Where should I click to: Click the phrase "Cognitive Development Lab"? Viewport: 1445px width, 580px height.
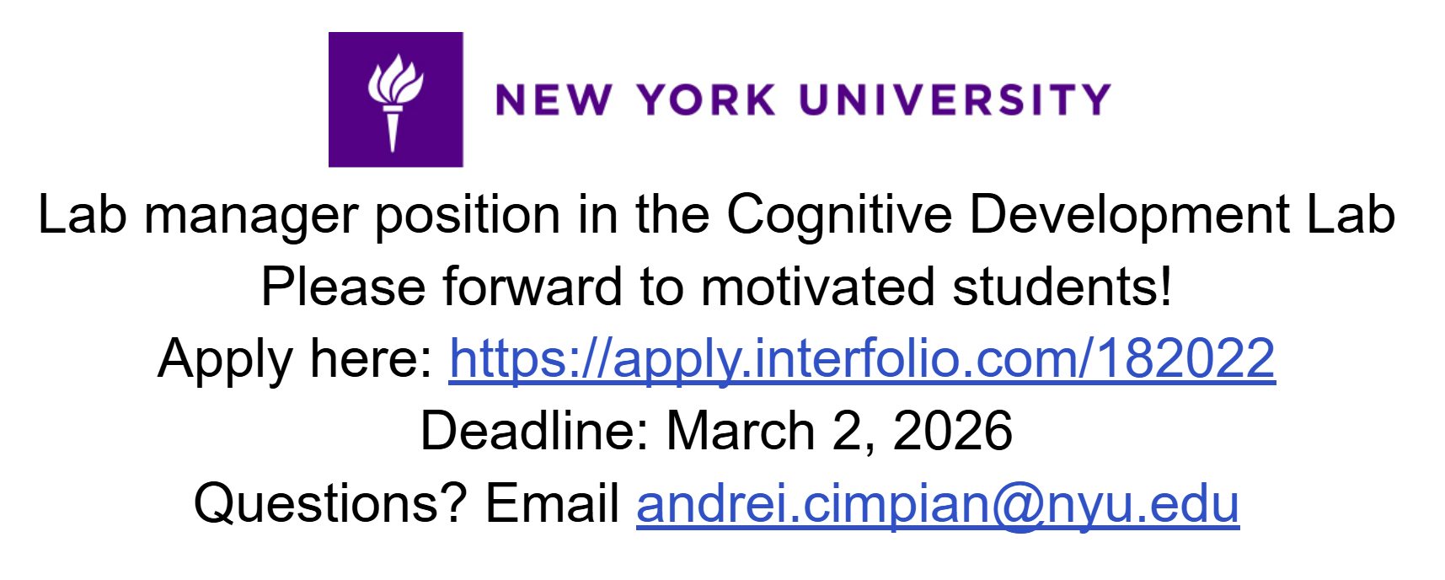pos(1060,214)
